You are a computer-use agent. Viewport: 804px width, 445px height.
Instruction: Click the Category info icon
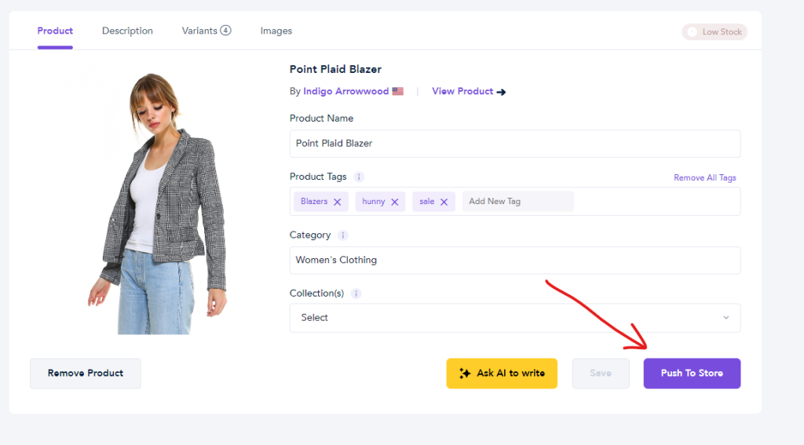point(343,235)
